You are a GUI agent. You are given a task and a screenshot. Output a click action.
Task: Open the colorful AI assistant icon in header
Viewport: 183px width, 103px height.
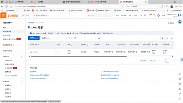(x=158, y=15)
